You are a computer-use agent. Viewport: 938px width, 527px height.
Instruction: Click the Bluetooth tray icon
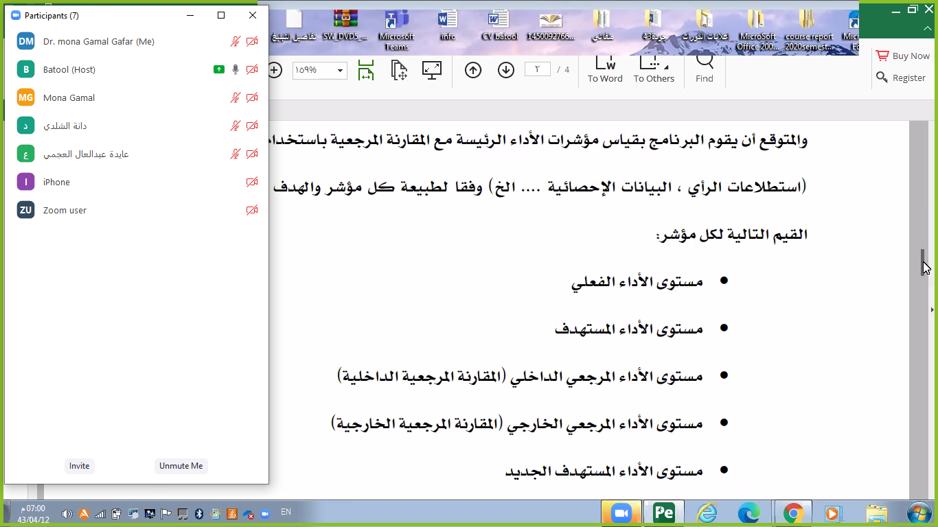pyautogui.click(x=199, y=513)
